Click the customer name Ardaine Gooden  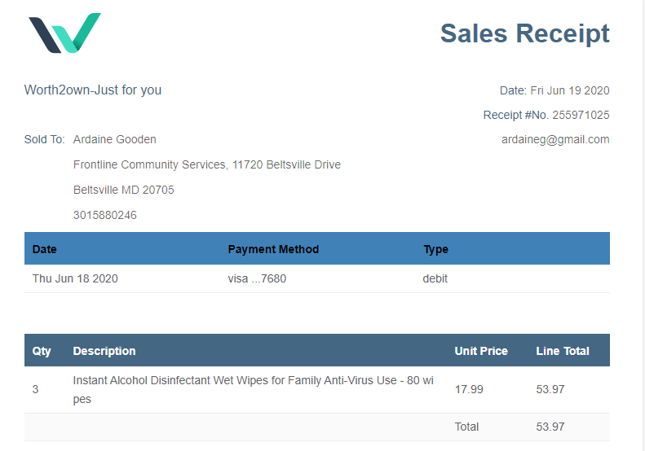(114, 139)
